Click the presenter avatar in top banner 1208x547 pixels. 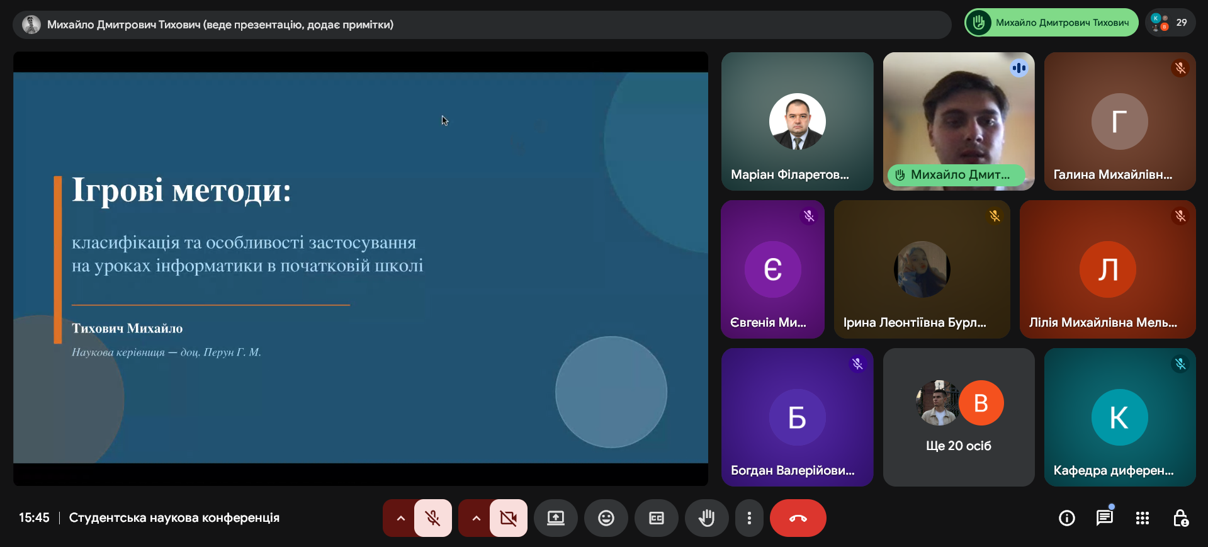(31, 25)
